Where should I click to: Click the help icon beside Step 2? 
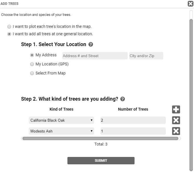tap(123, 99)
